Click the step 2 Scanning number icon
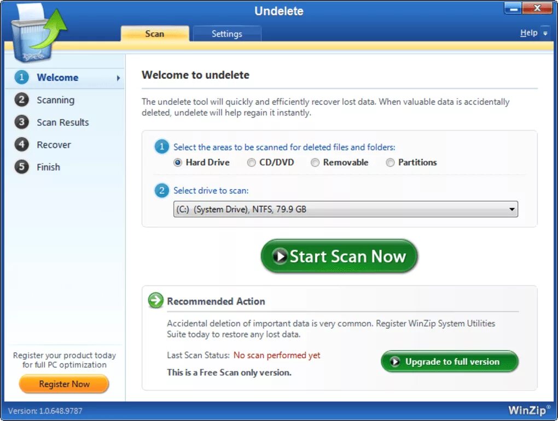Image resolution: width=558 pixels, height=421 pixels. (22, 100)
